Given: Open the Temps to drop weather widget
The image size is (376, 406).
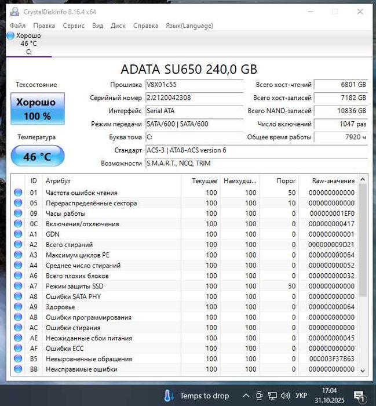Looking at the screenshot, I should tap(196, 396).
